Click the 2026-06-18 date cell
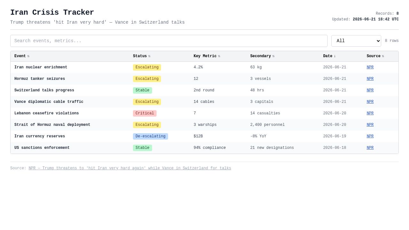This screenshot has height=230, width=409. (x=335, y=148)
